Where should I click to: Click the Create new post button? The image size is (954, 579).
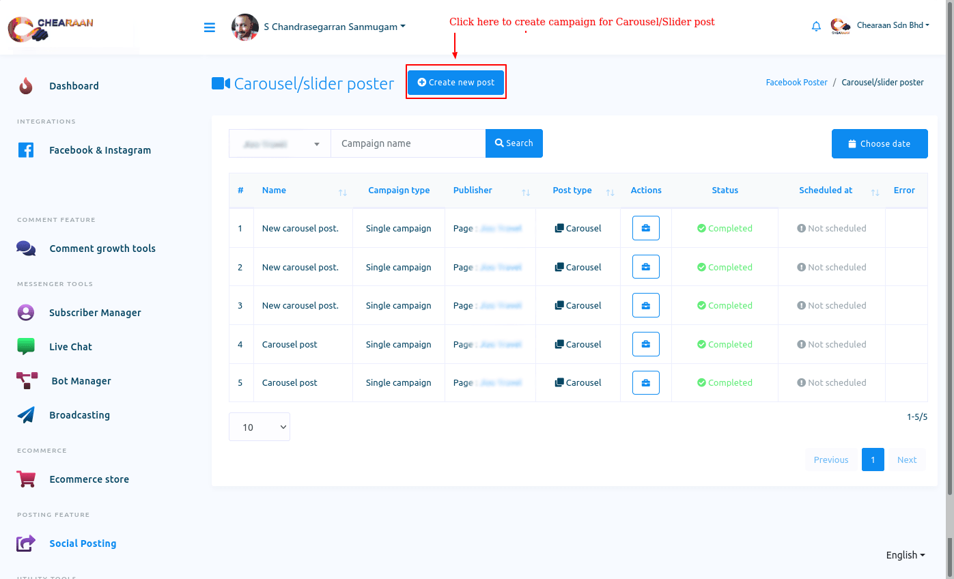pyautogui.click(x=455, y=82)
